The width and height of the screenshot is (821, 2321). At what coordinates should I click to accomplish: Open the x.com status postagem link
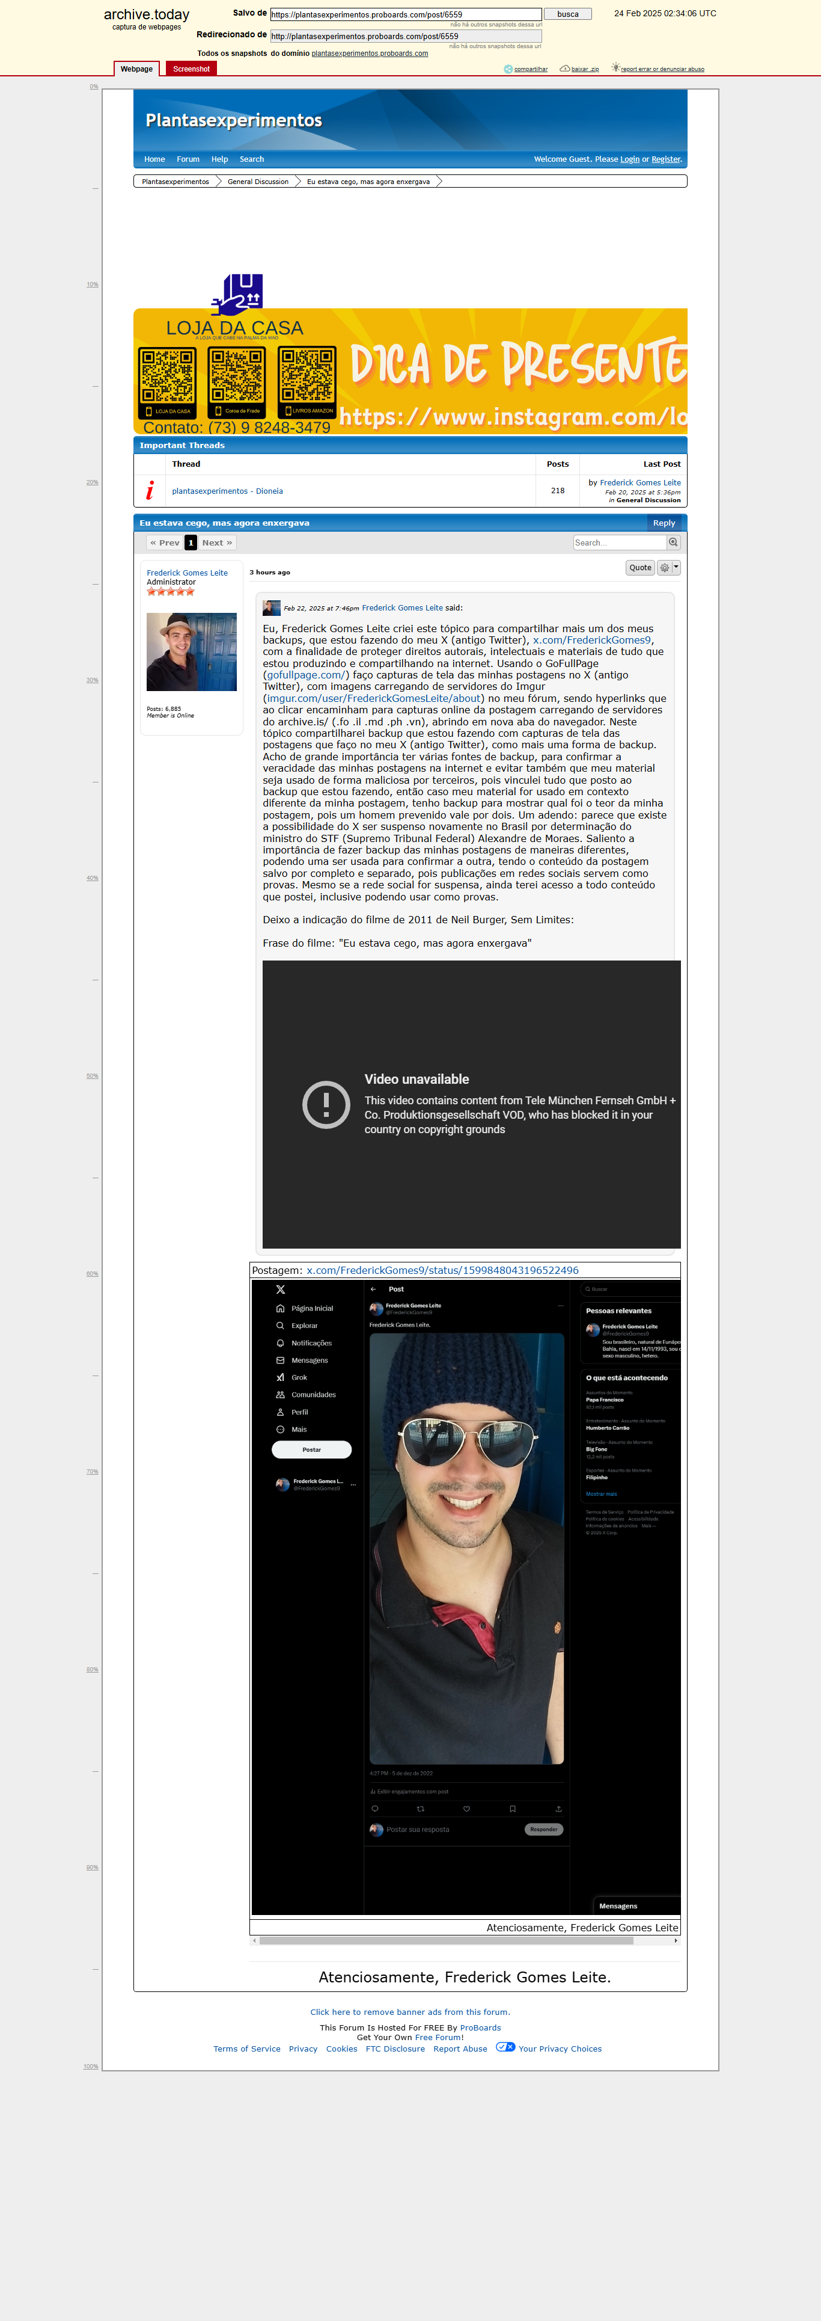click(442, 1270)
